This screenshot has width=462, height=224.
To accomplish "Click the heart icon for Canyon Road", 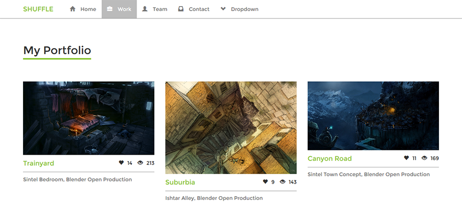I will (x=406, y=158).
